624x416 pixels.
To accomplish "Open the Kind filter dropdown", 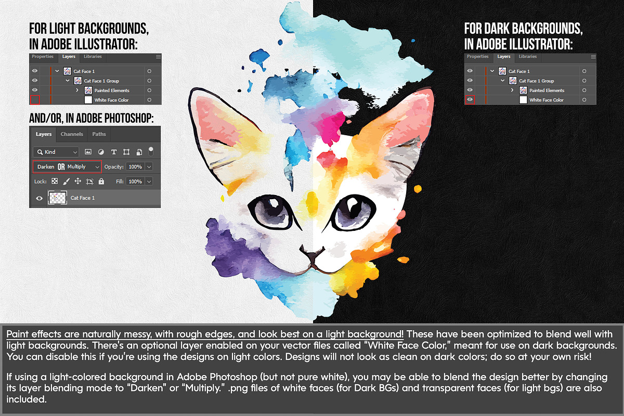I will tap(56, 152).
